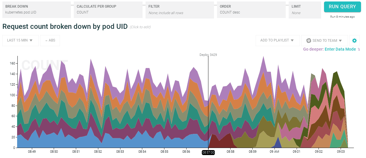Click the Slack icon in Send to Team
Image resolution: width=366 pixels, height=158 pixels.
(x=309, y=41)
